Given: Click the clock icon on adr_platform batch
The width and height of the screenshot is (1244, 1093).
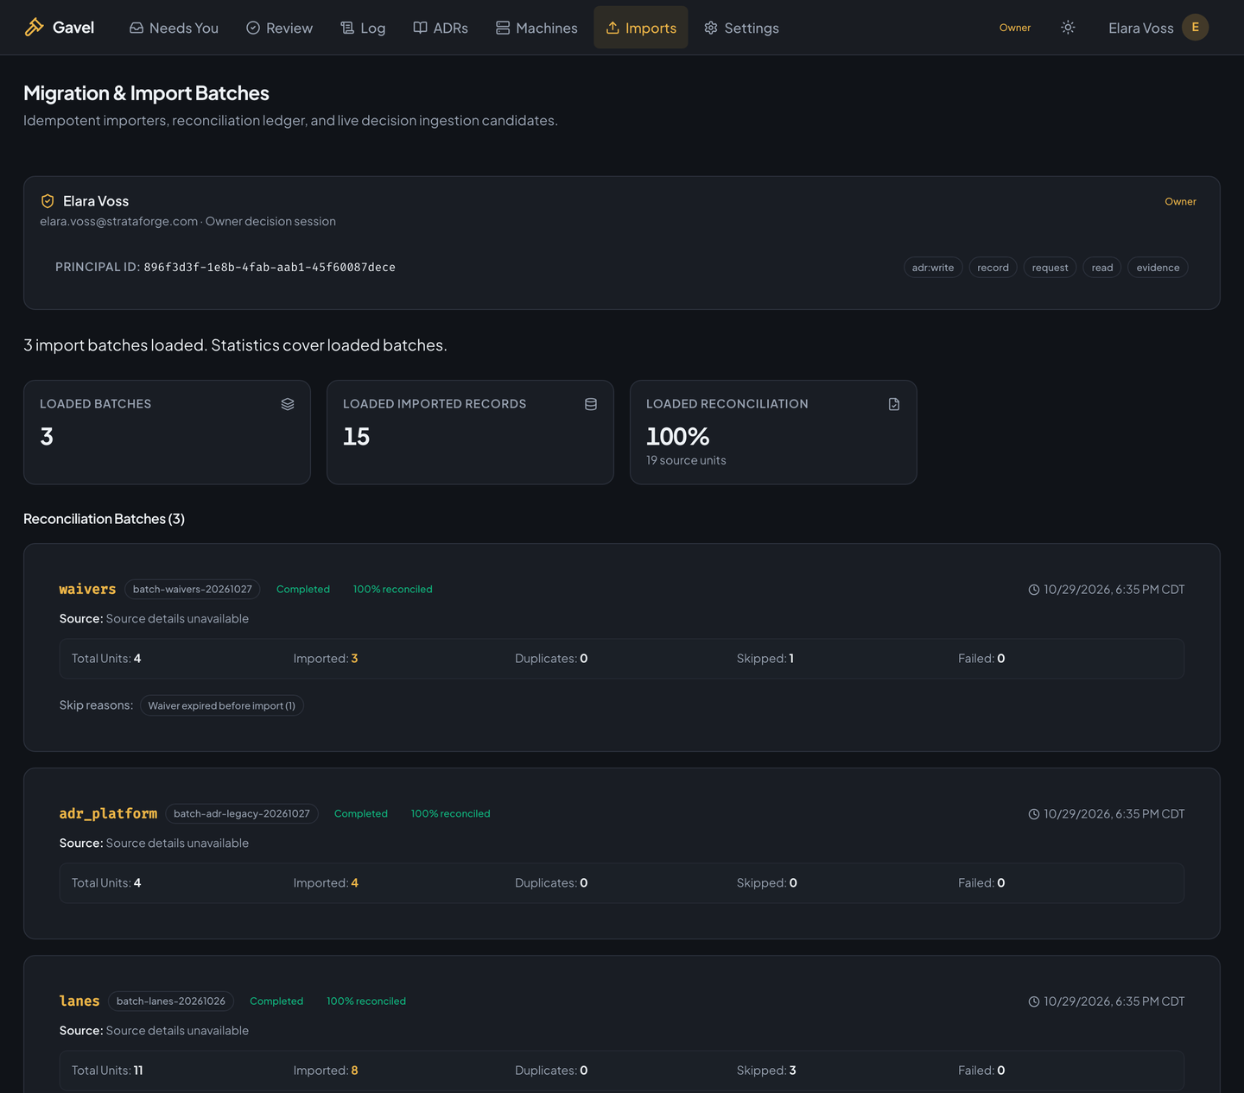Looking at the screenshot, I should tap(1033, 814).
